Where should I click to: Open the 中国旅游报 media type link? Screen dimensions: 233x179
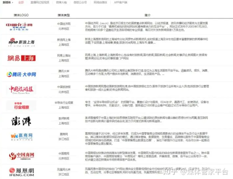click(x=64, y=87)
